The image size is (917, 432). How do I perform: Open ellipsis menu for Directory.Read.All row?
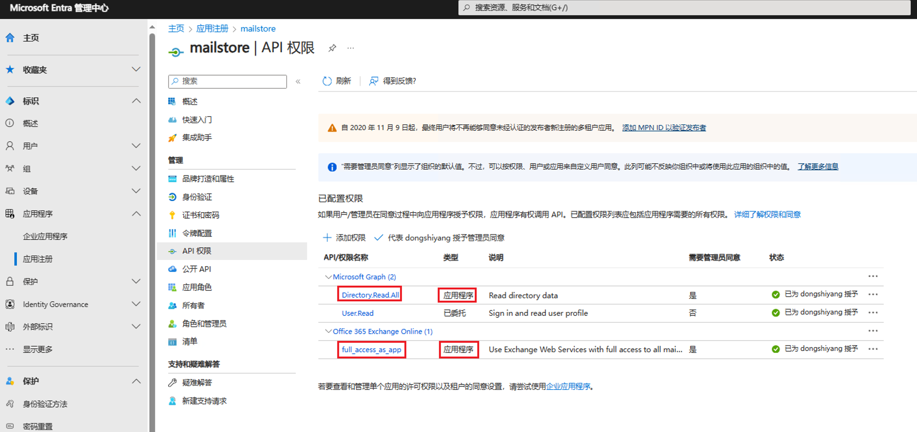[873, 294]
